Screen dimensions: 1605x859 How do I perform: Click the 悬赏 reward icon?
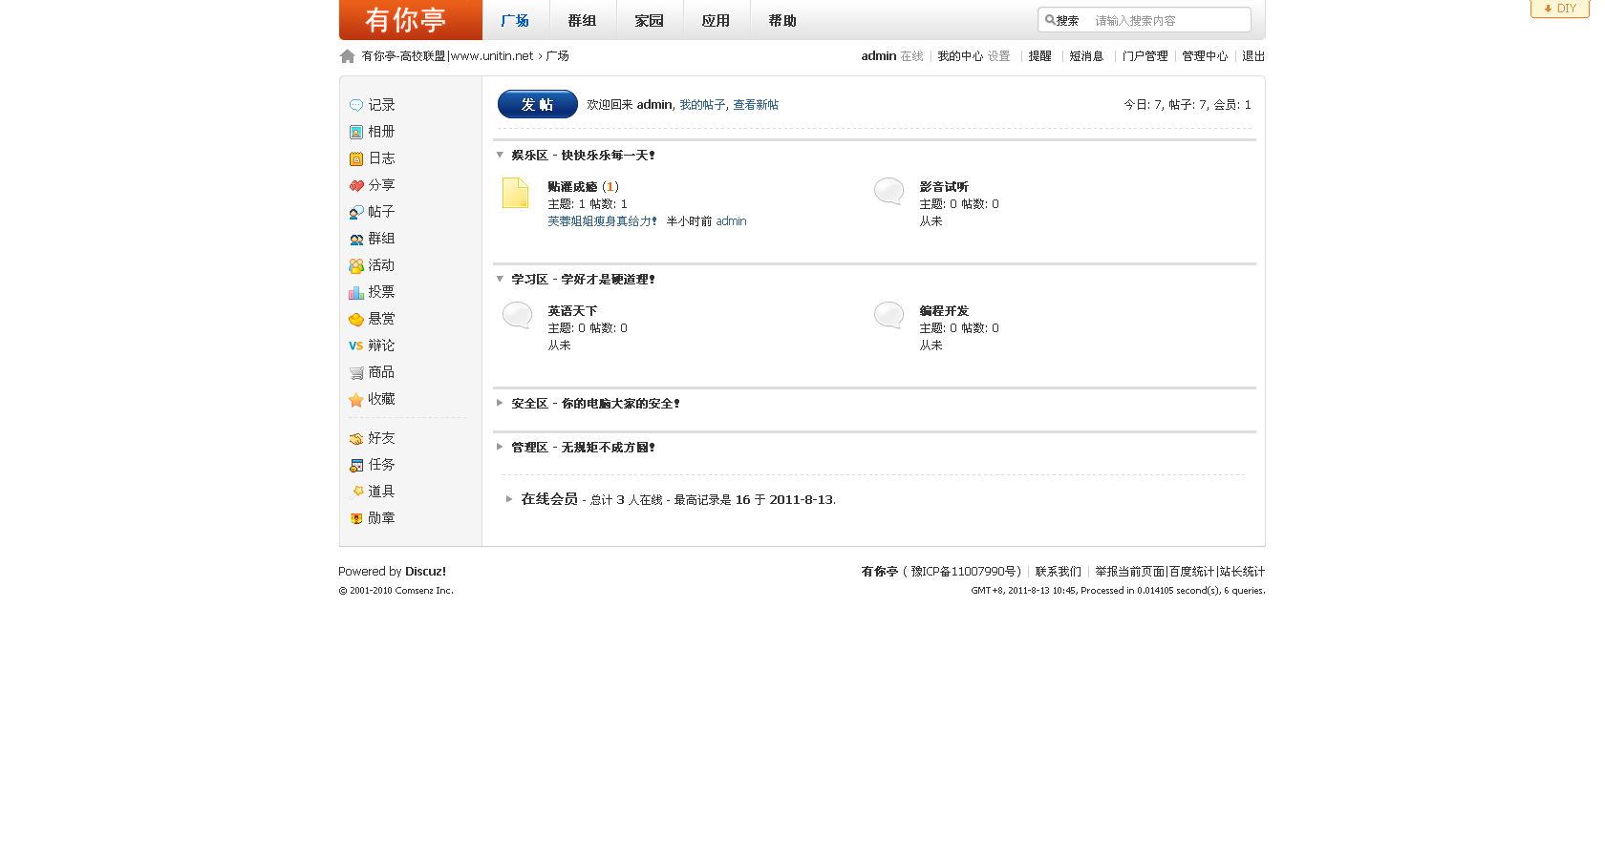click(x=356, y=319)
